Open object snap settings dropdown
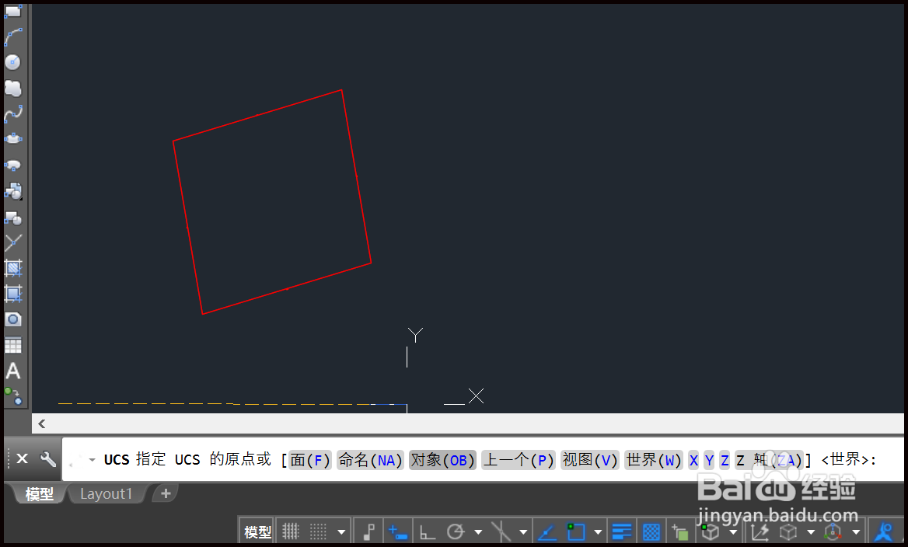 (598, 532)
